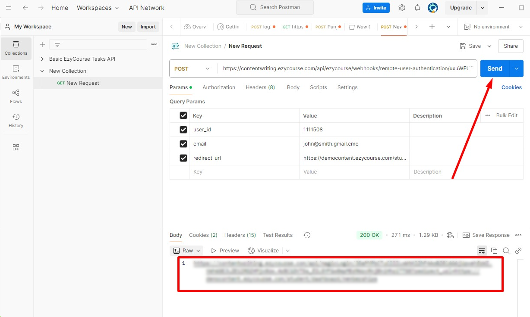Open the user avatar profile
This screenshot has height=317, width=530.
pos(433,8)
